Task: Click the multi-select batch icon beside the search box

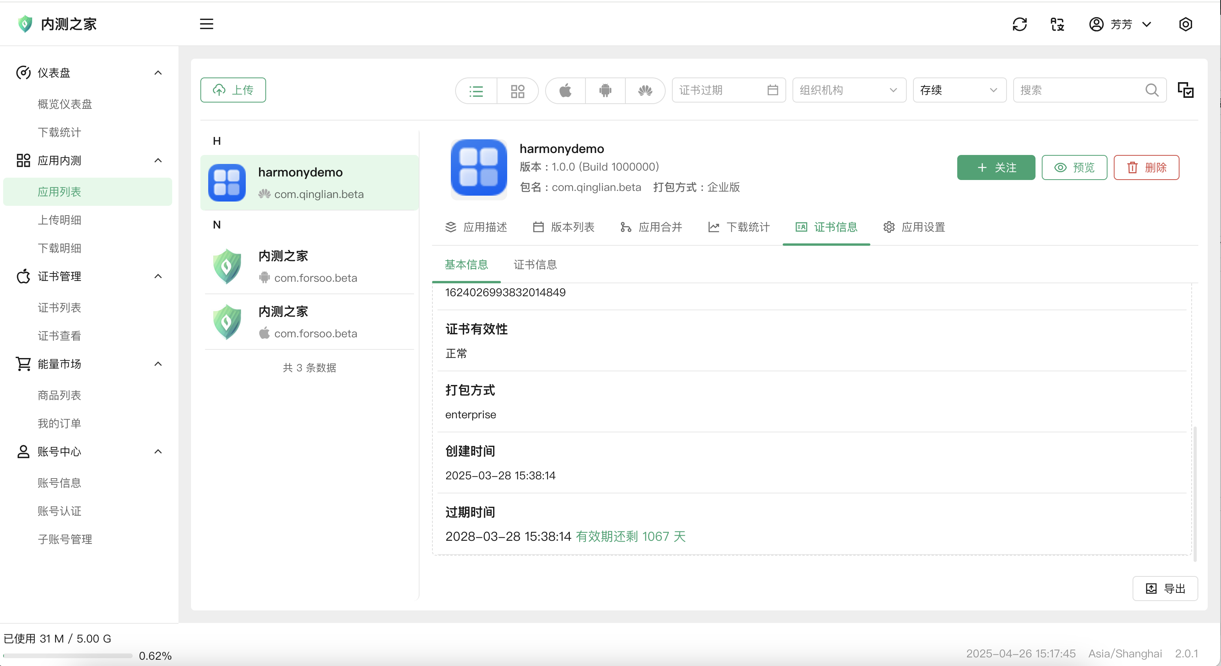Action: point(1185,90)
